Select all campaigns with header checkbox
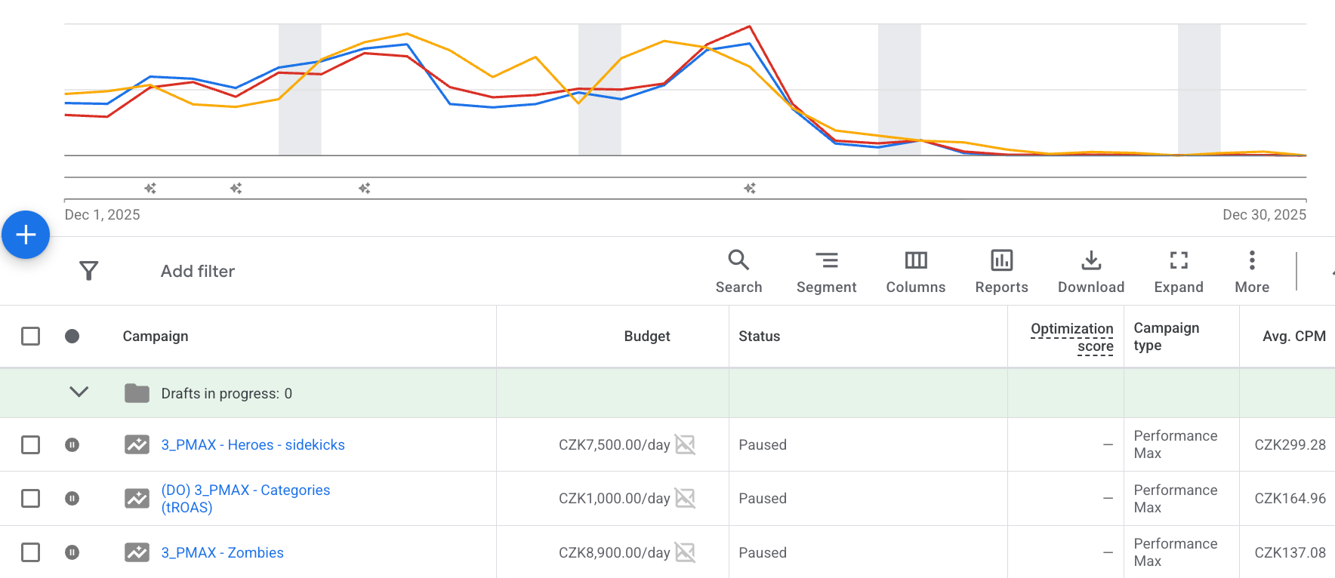The image size is (1335, 578). coord(31,336)
